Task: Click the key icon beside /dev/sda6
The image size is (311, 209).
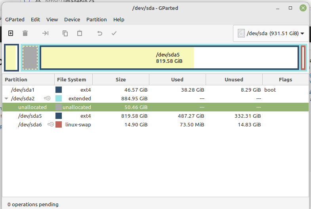Action: pos(51,124)
